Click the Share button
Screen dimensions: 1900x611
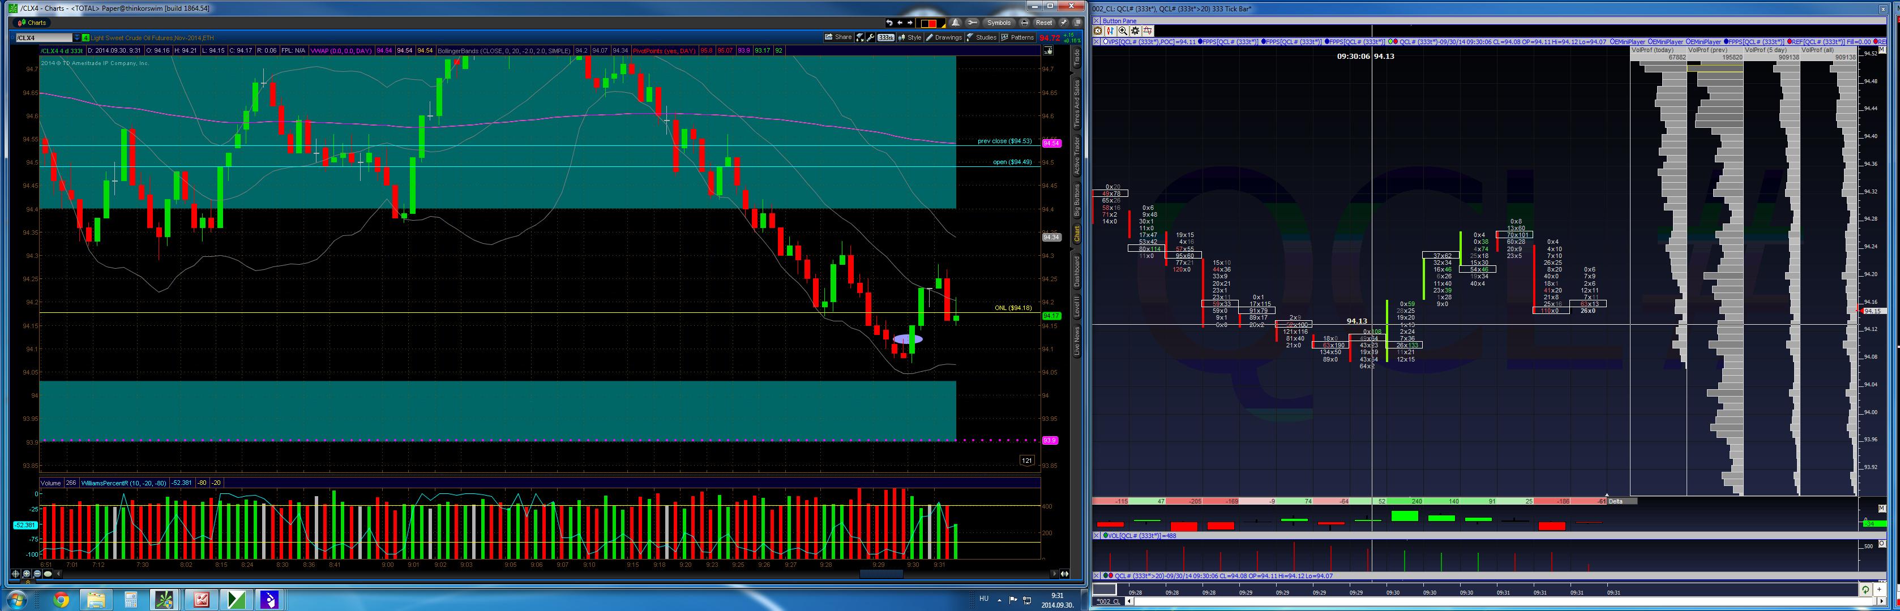pyautogui.click(x=840, y=37)
